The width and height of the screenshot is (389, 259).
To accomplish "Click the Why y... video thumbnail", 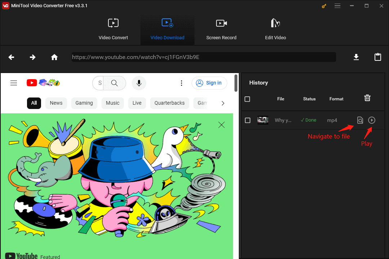I will click(263, 120).
